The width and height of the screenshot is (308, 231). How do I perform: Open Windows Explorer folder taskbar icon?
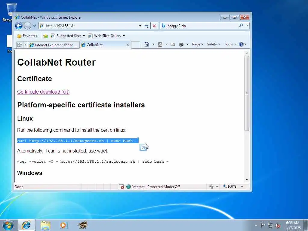tap(46, 225)
